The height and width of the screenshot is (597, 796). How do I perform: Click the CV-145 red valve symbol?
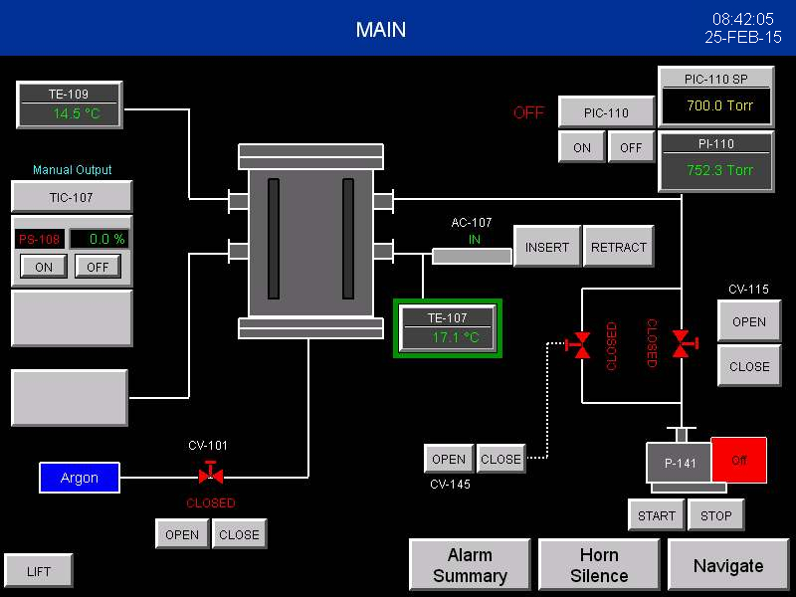click(578, 345)
